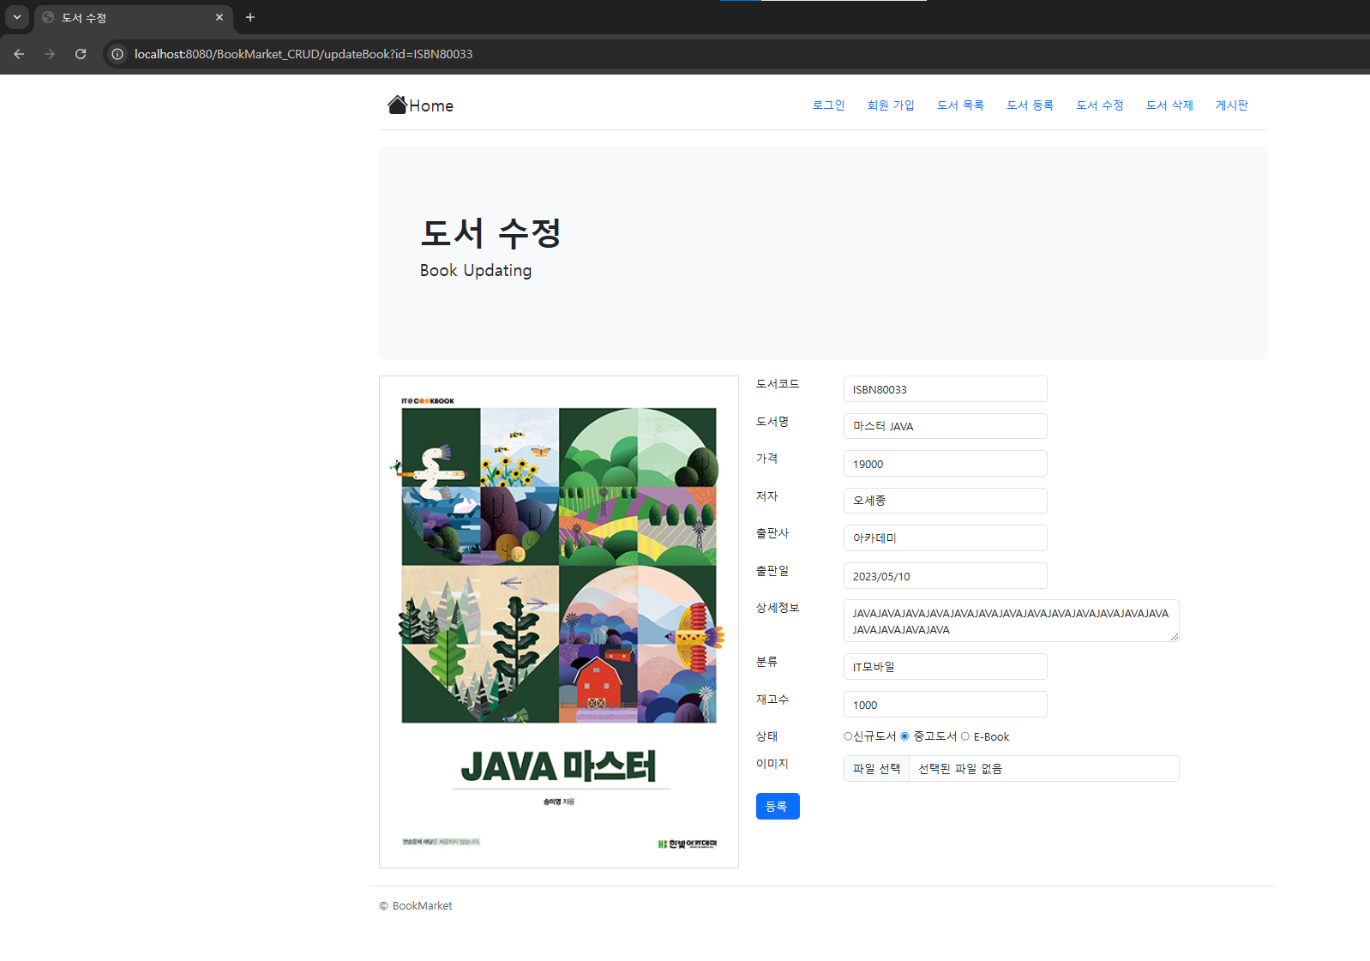The image size is (1370, 961).
Task: Select the 도서 수정 browser tab
Action: (x=134, y=18)
